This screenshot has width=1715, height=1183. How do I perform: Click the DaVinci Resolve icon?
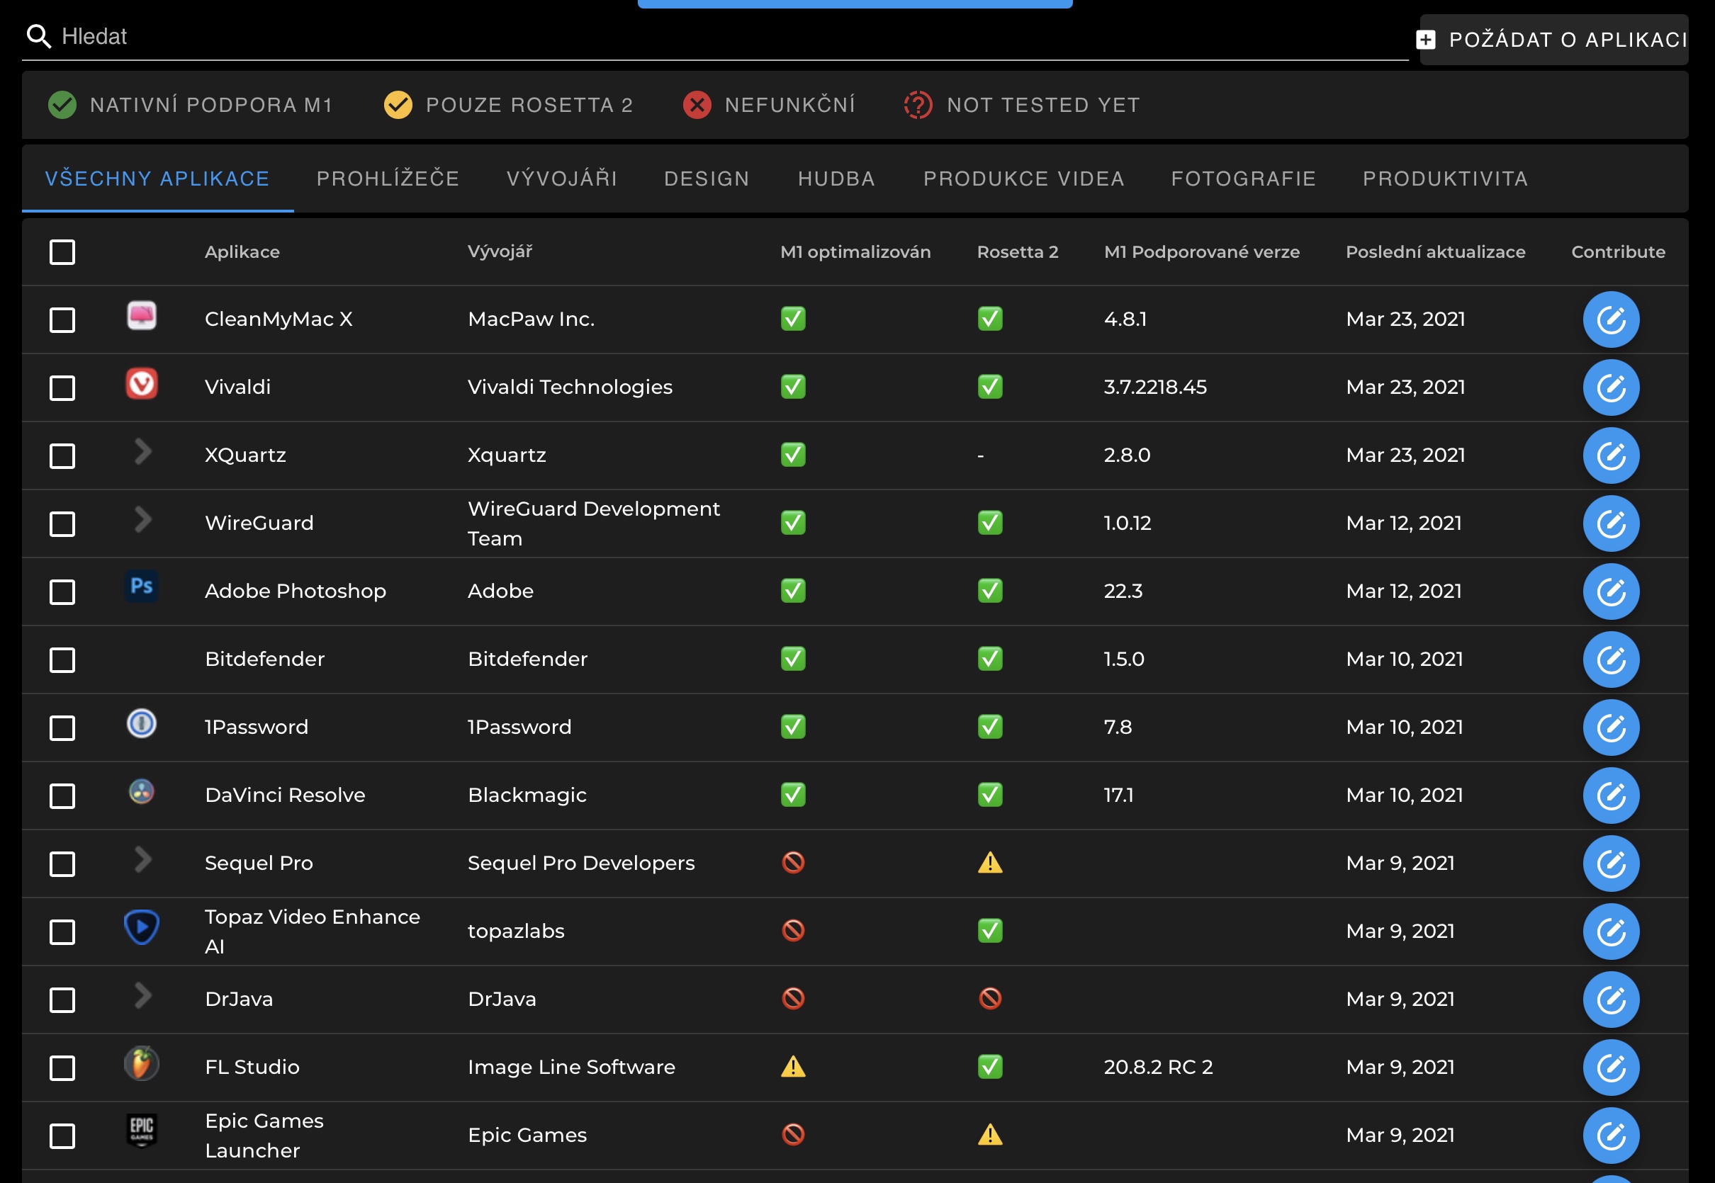click(142, 792)
